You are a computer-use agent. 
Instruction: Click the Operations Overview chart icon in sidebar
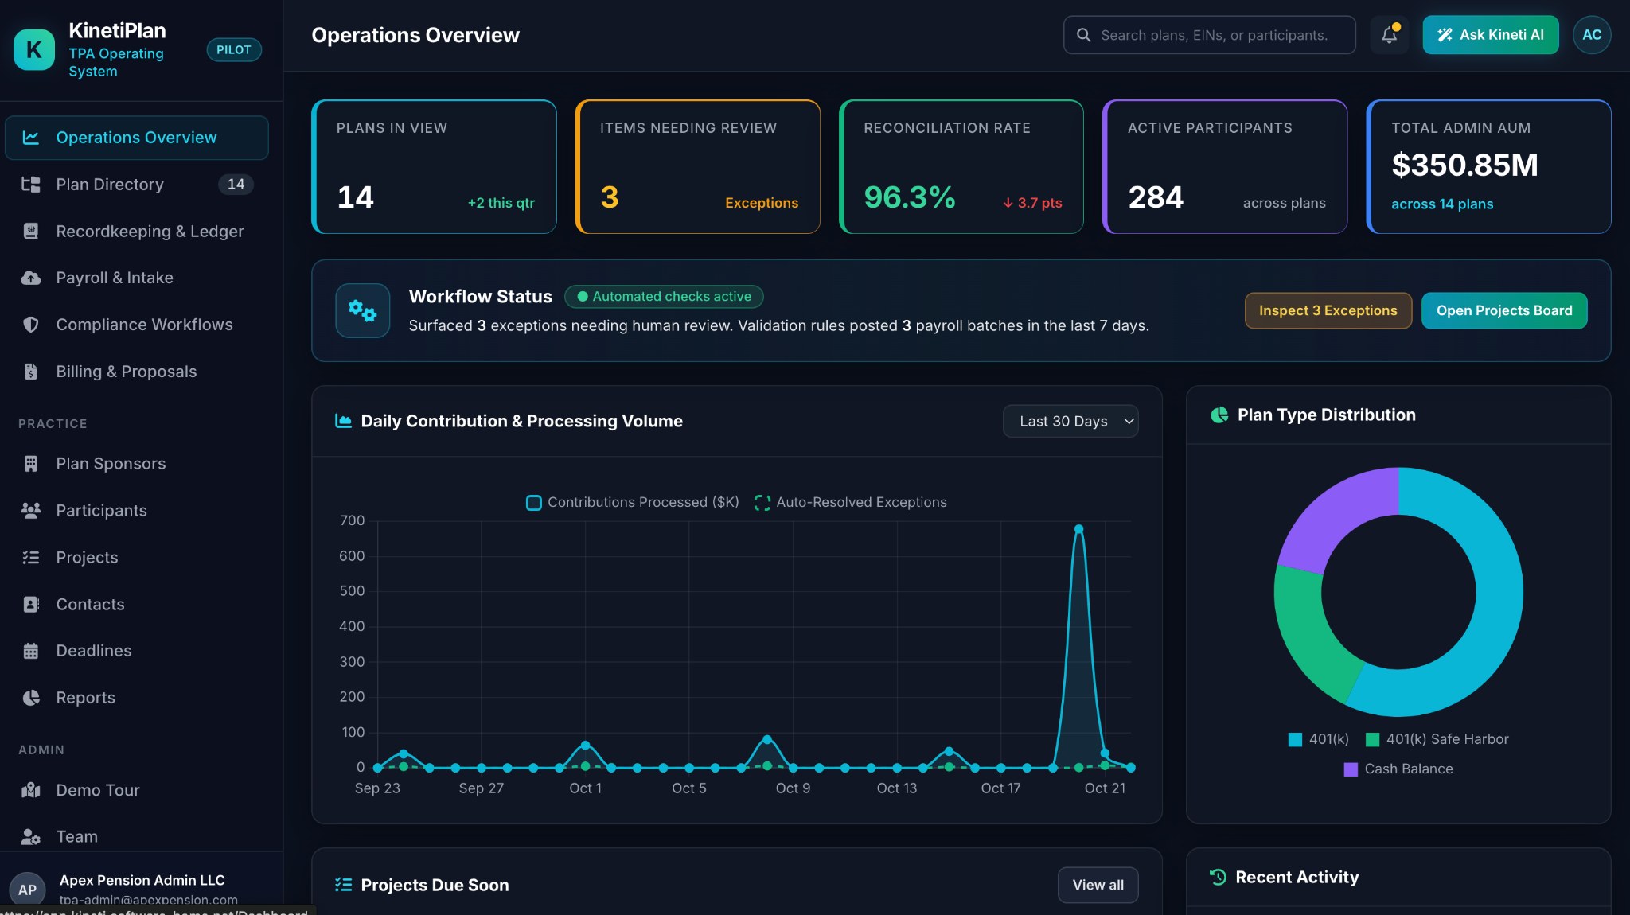tap(31, 138)
